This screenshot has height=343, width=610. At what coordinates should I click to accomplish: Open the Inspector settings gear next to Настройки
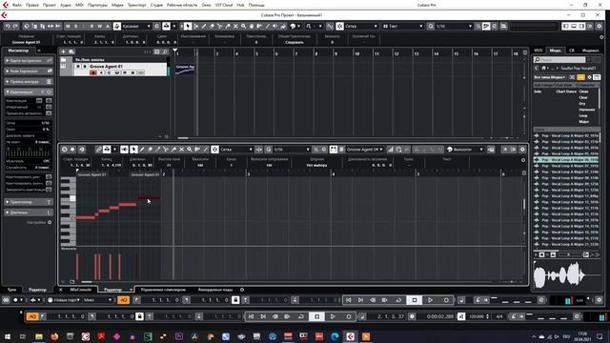point(50,222)
